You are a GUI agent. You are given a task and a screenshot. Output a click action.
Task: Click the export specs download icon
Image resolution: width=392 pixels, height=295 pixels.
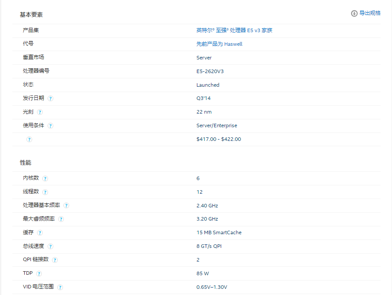tap(354, 13)
